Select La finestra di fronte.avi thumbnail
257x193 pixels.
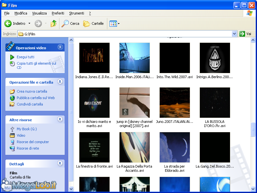coord(94,147)
